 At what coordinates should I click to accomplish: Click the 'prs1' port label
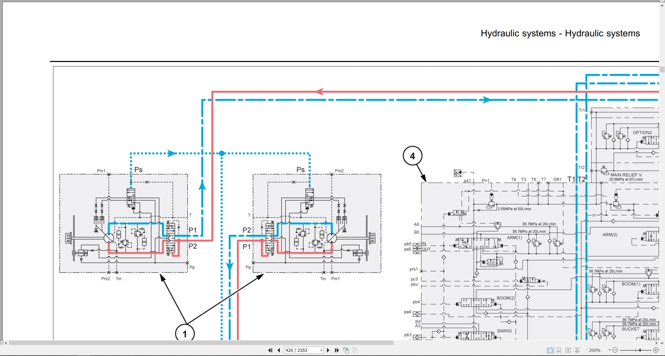414,269
